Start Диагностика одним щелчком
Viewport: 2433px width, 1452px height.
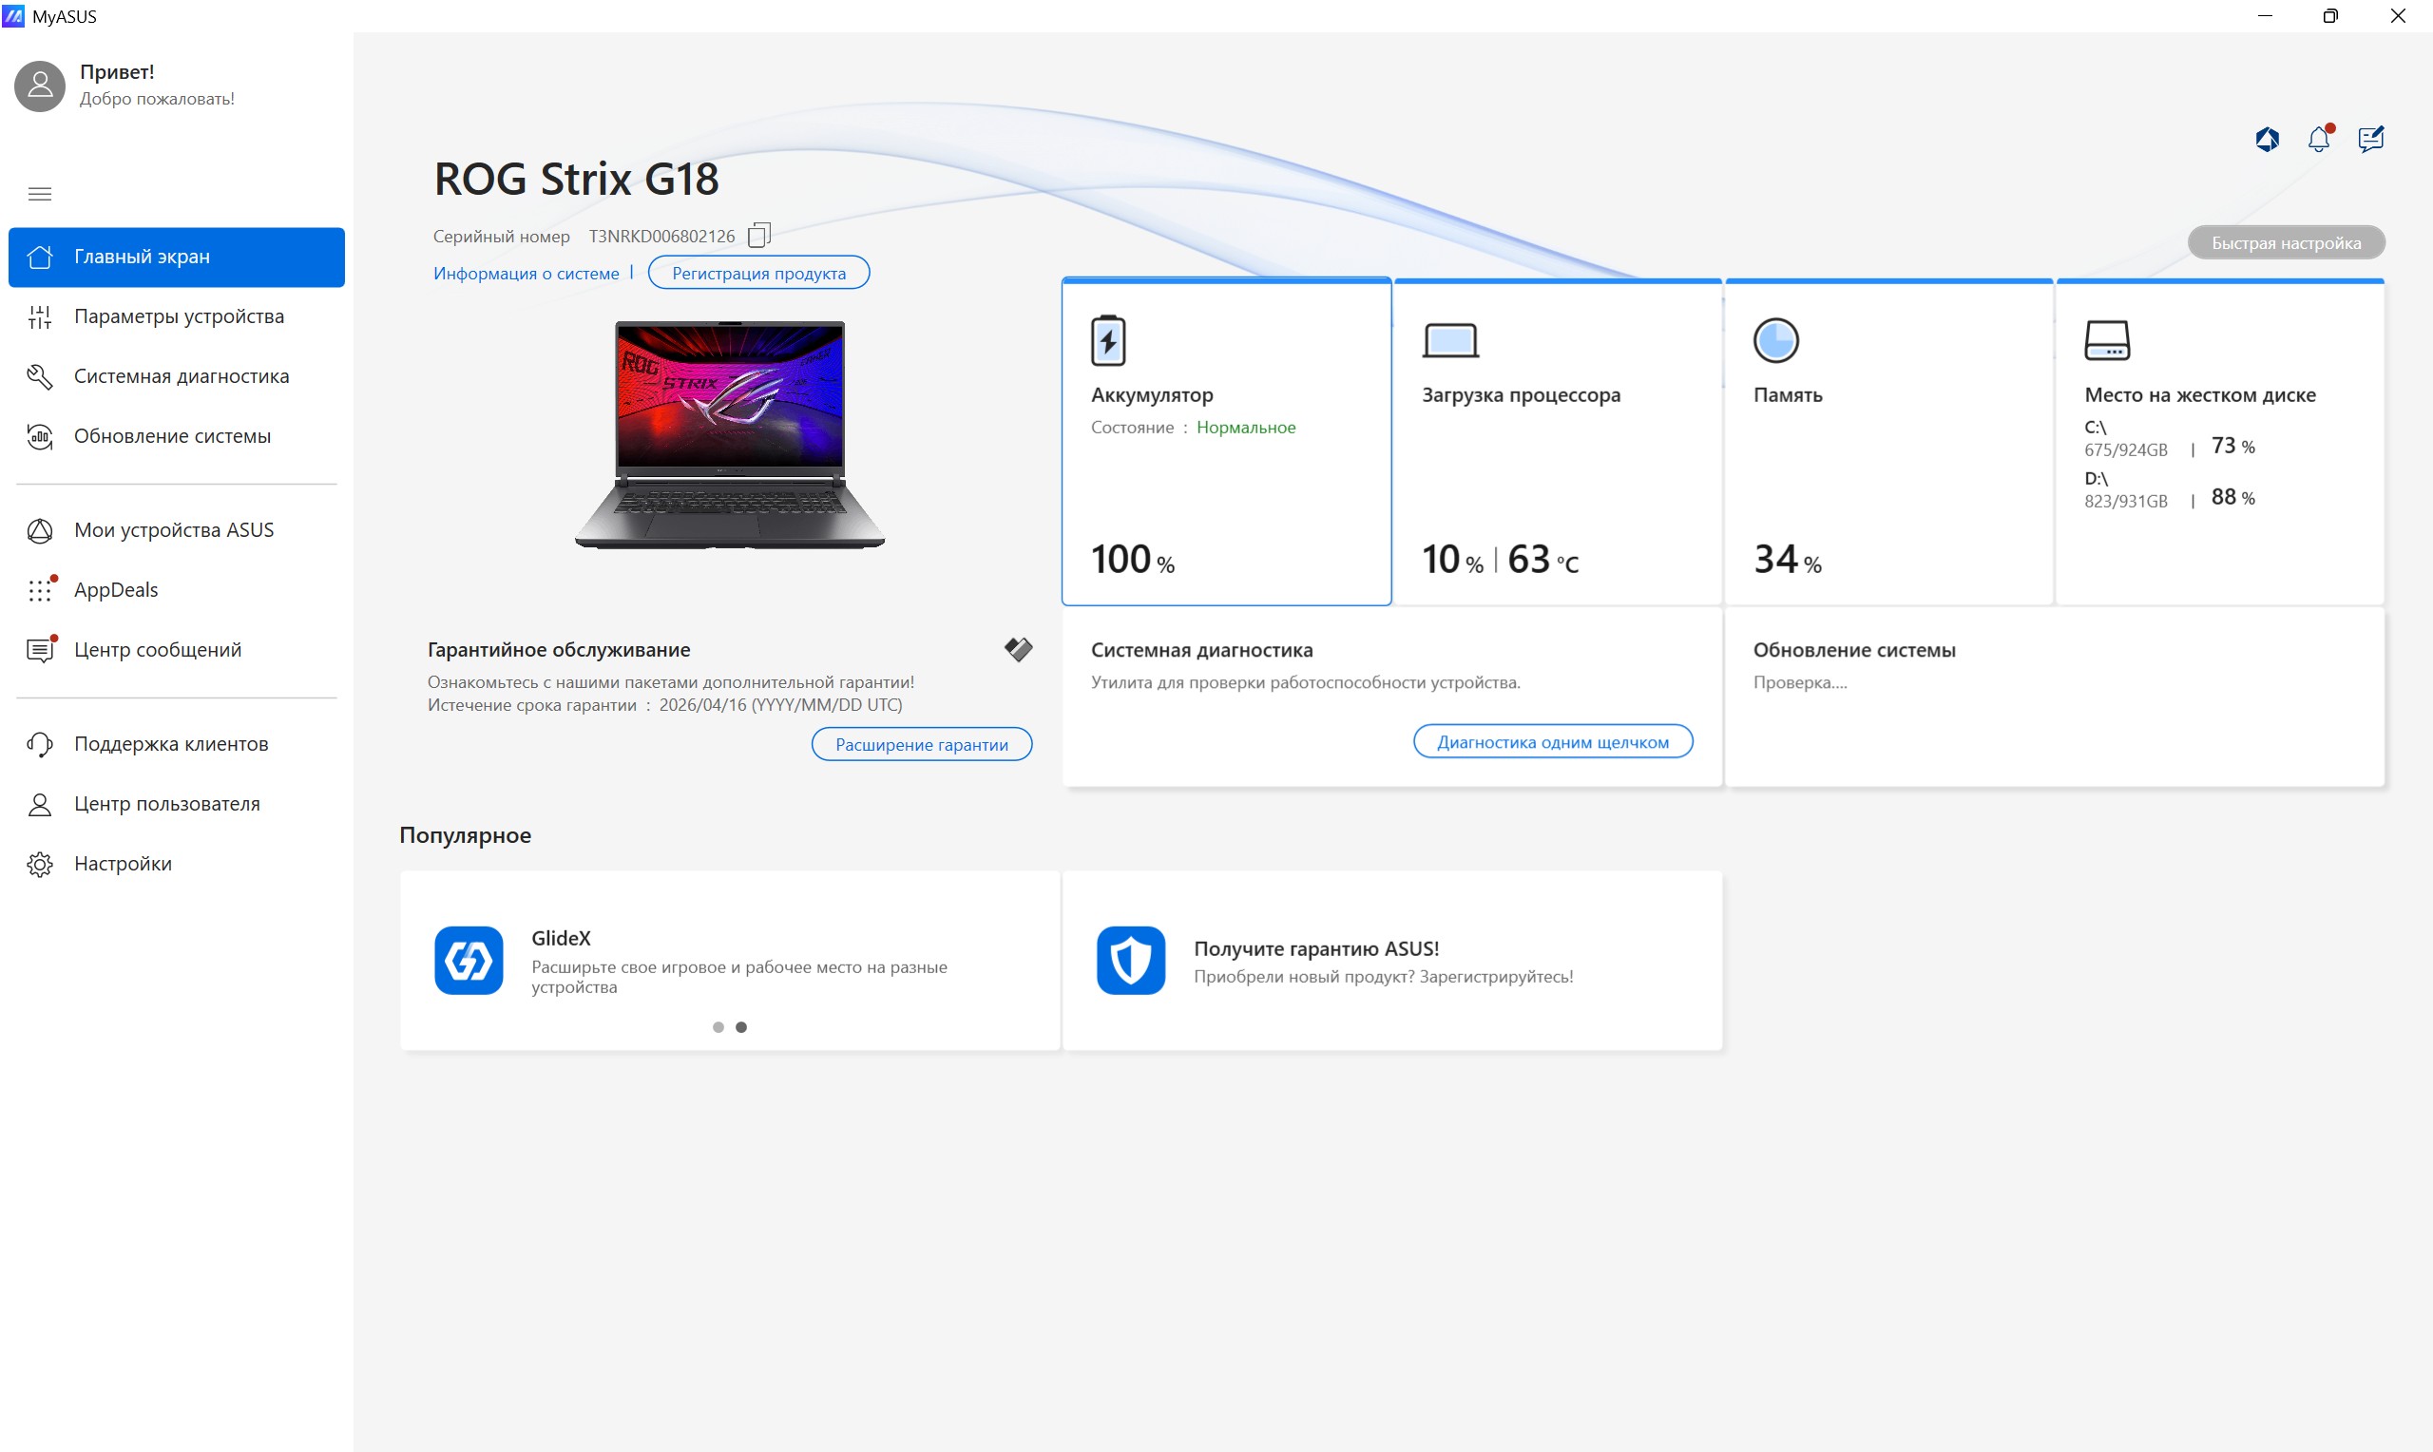[1553, 741]
